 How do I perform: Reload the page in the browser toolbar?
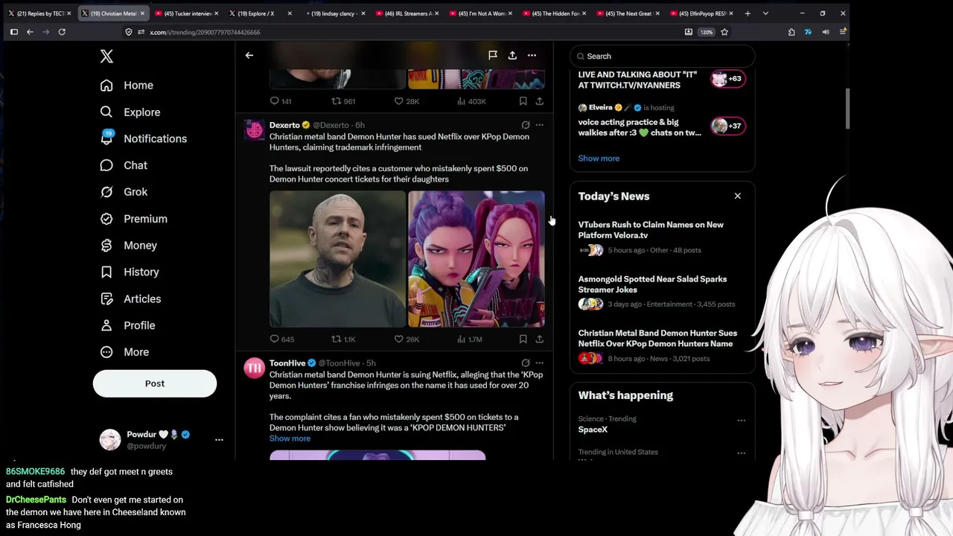pos(62,32)
